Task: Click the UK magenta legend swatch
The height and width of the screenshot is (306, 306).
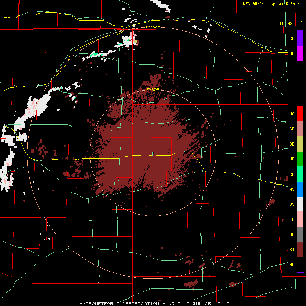Action: click(300, 53)
